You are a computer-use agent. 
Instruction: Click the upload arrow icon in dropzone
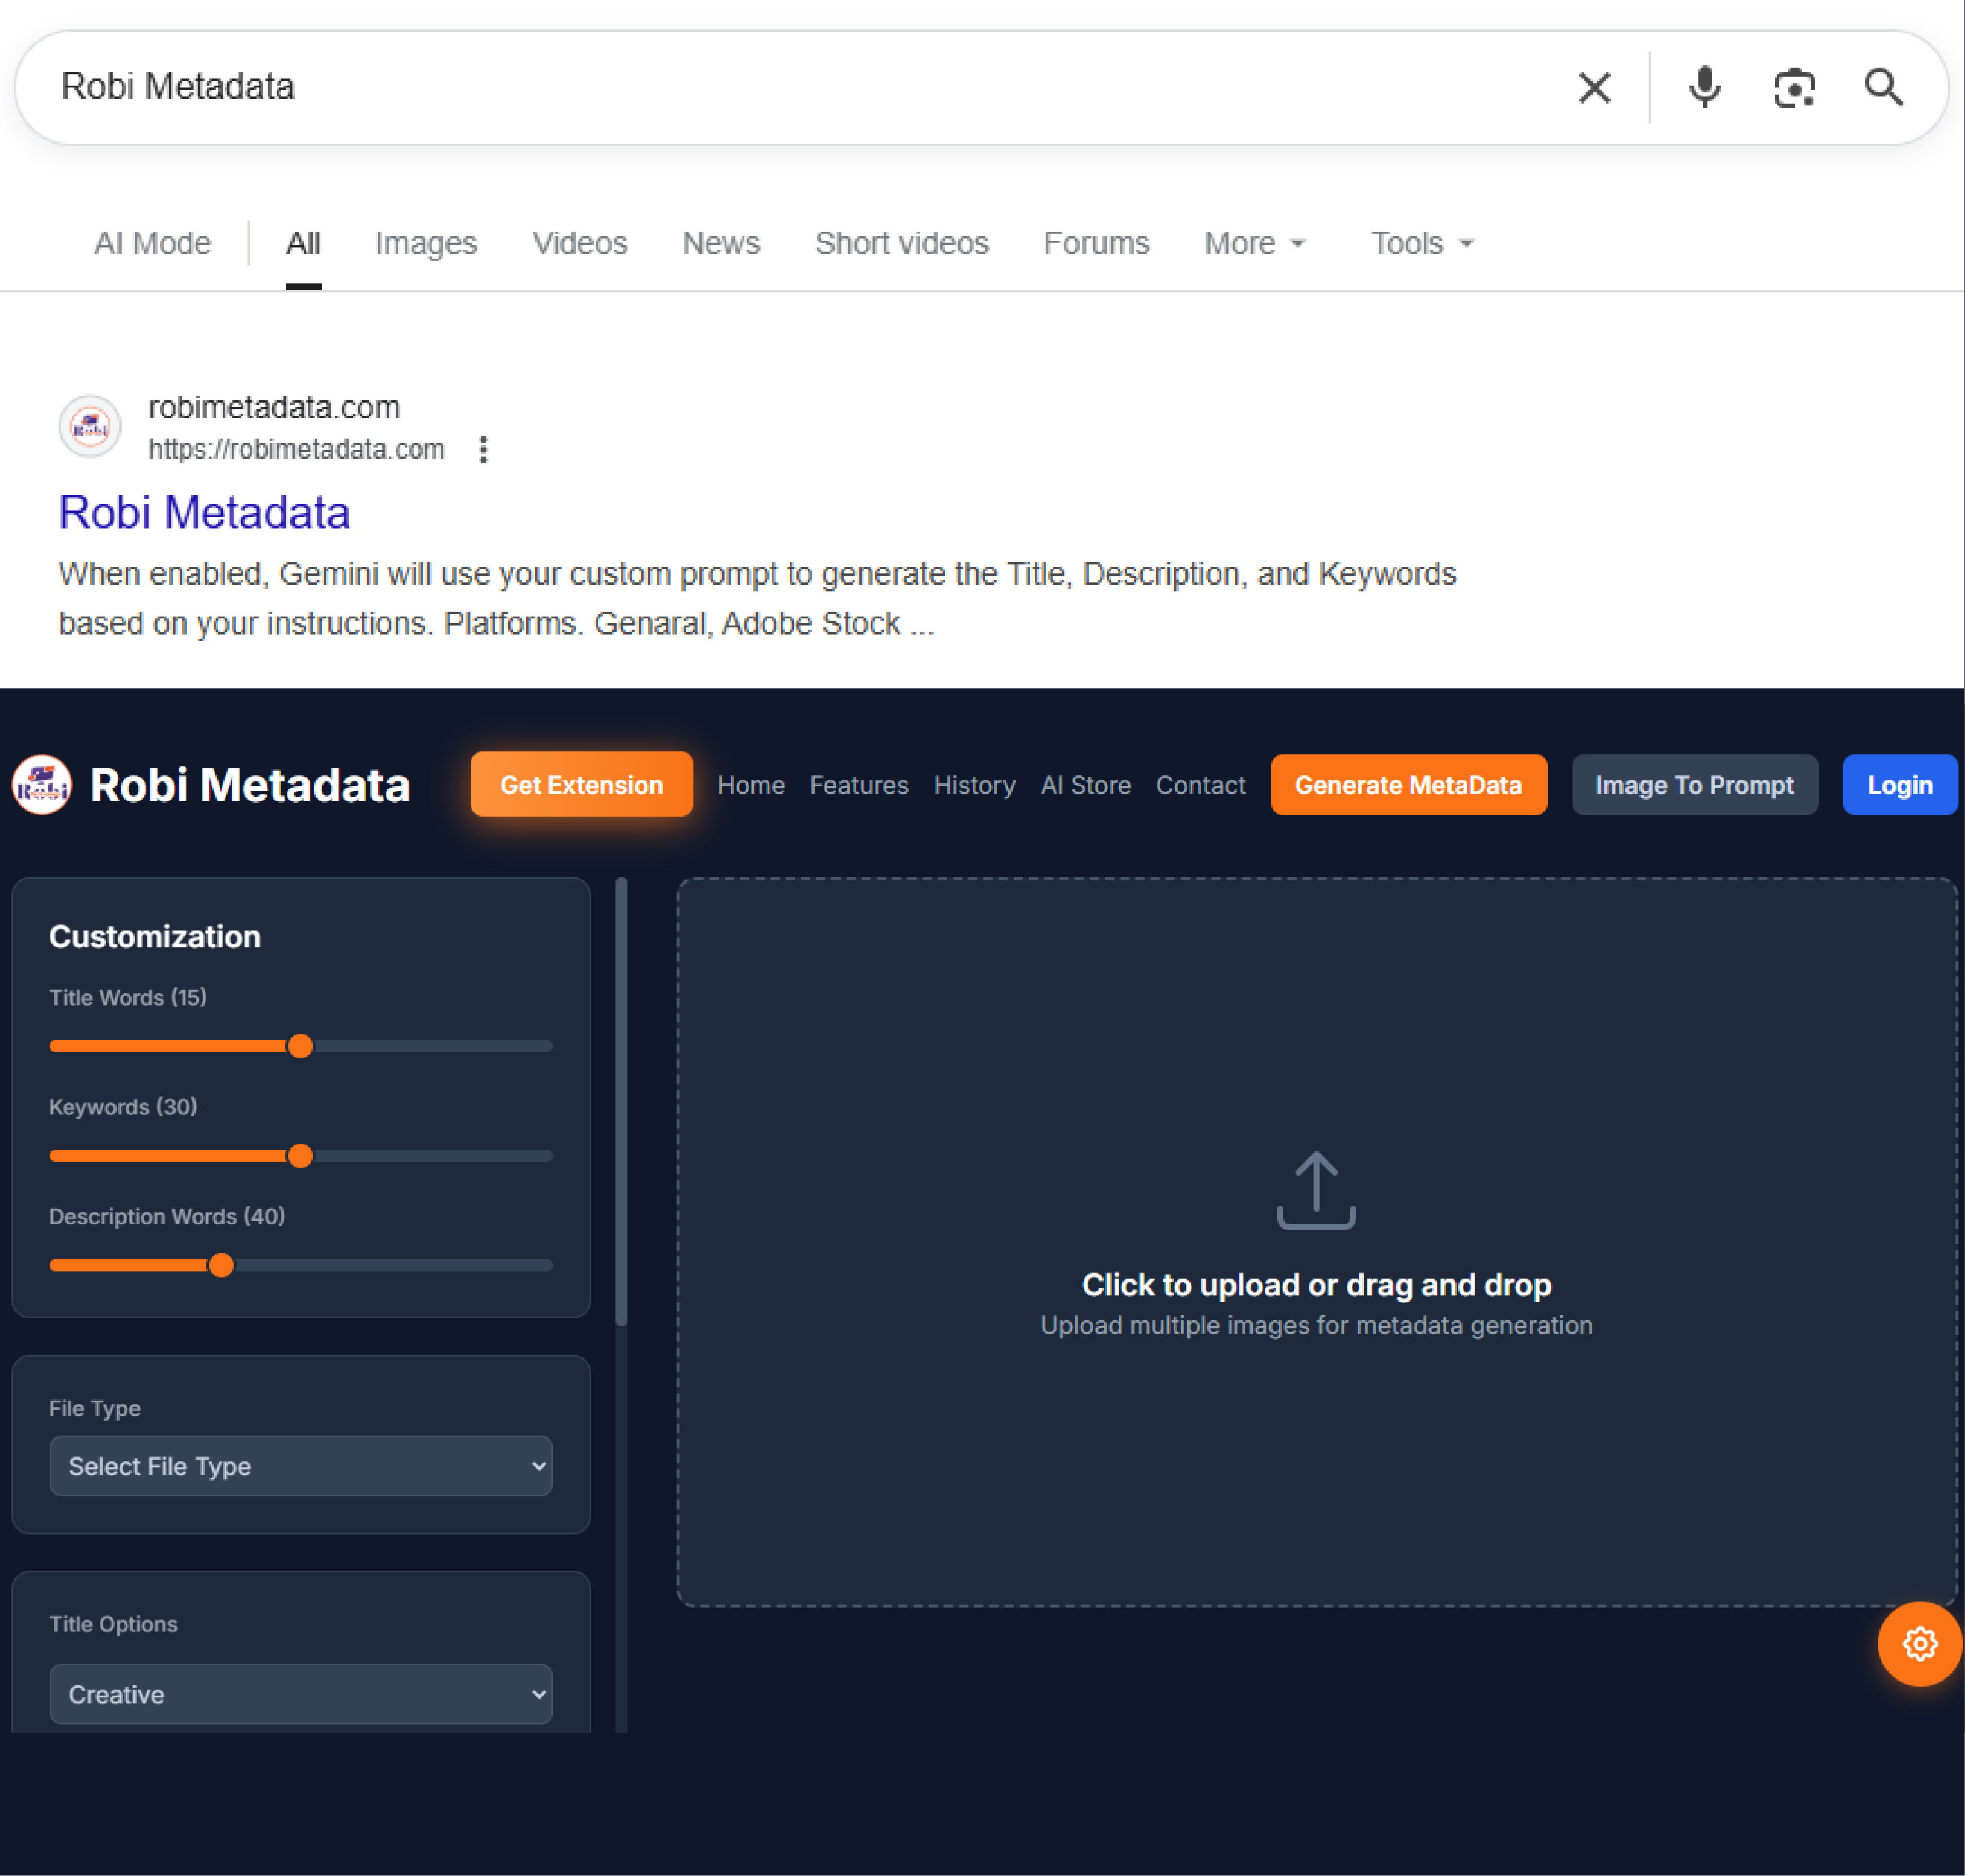(x=1316, y=1190)
